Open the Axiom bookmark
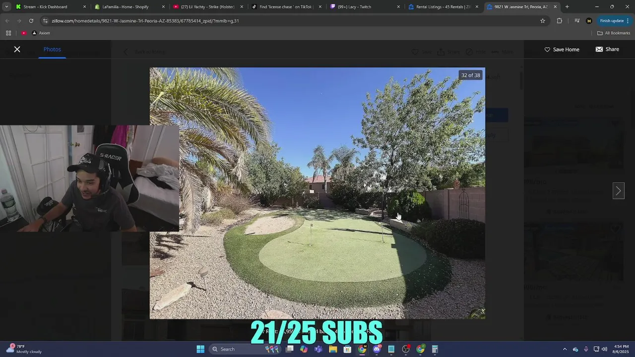 [x=41, y=33]
